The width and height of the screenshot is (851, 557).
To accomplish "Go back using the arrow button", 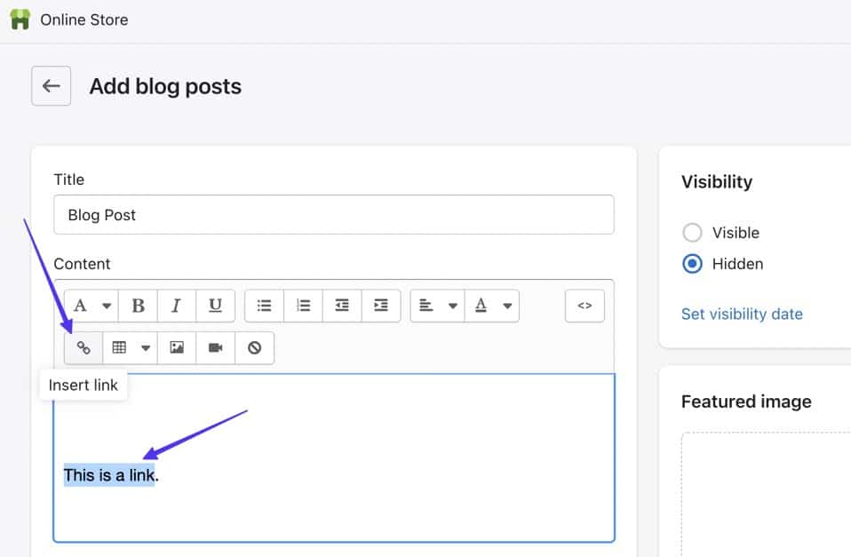I will tap(52, 86).
